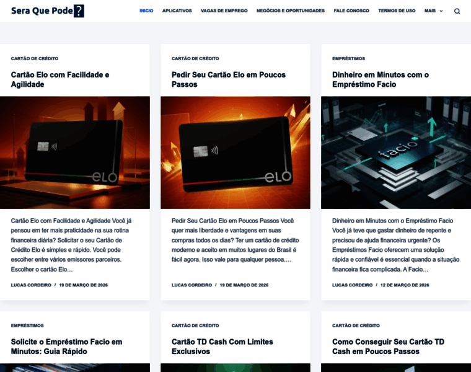Click the Sera Que Pode site logo
The width and height of the screenshot is (471, 372).
[x=48, y=11]
